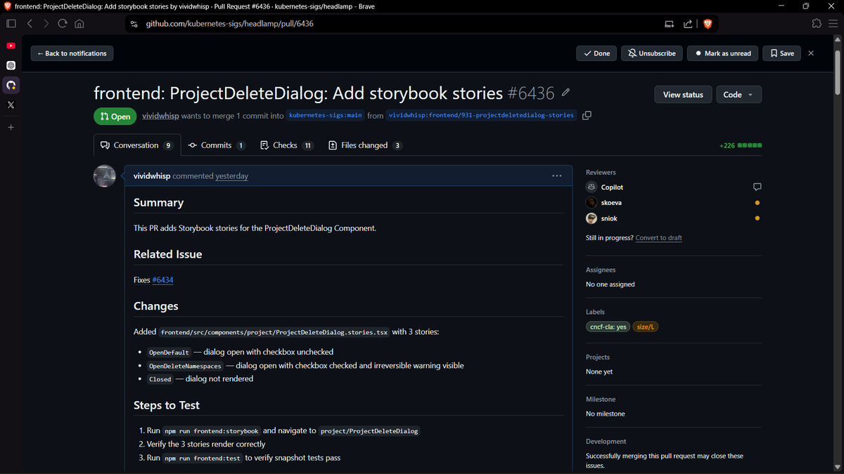Click the 'Milestone' sidebar heading
This screenshot has width=844, height=474.
(x=601, y=400)
